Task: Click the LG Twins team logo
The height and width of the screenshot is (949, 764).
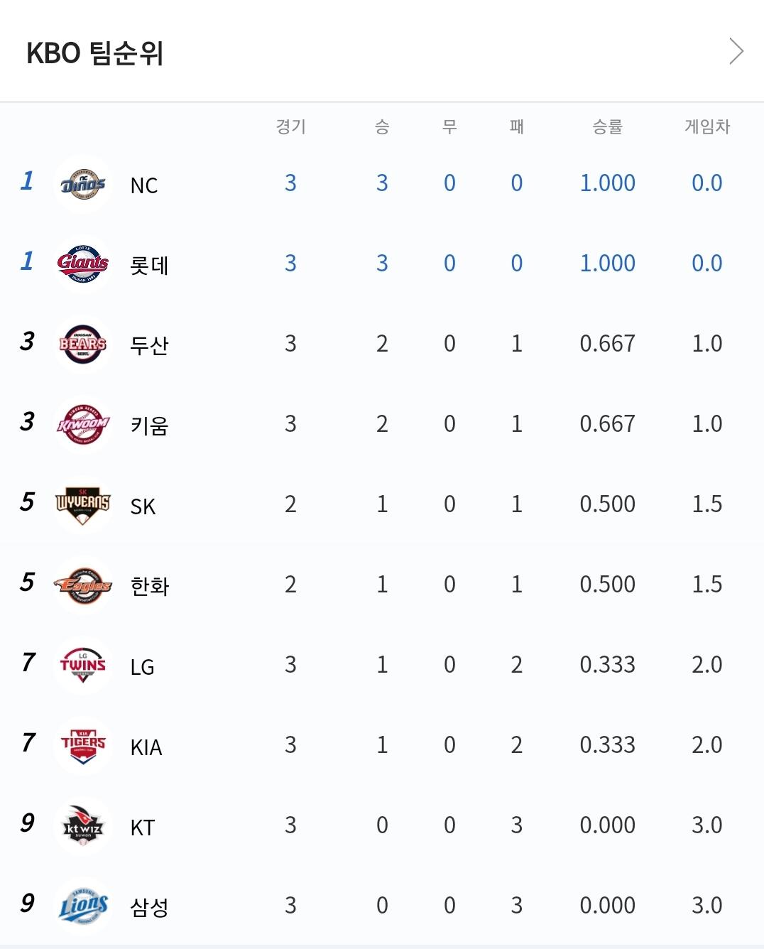Action: [83, 666]
